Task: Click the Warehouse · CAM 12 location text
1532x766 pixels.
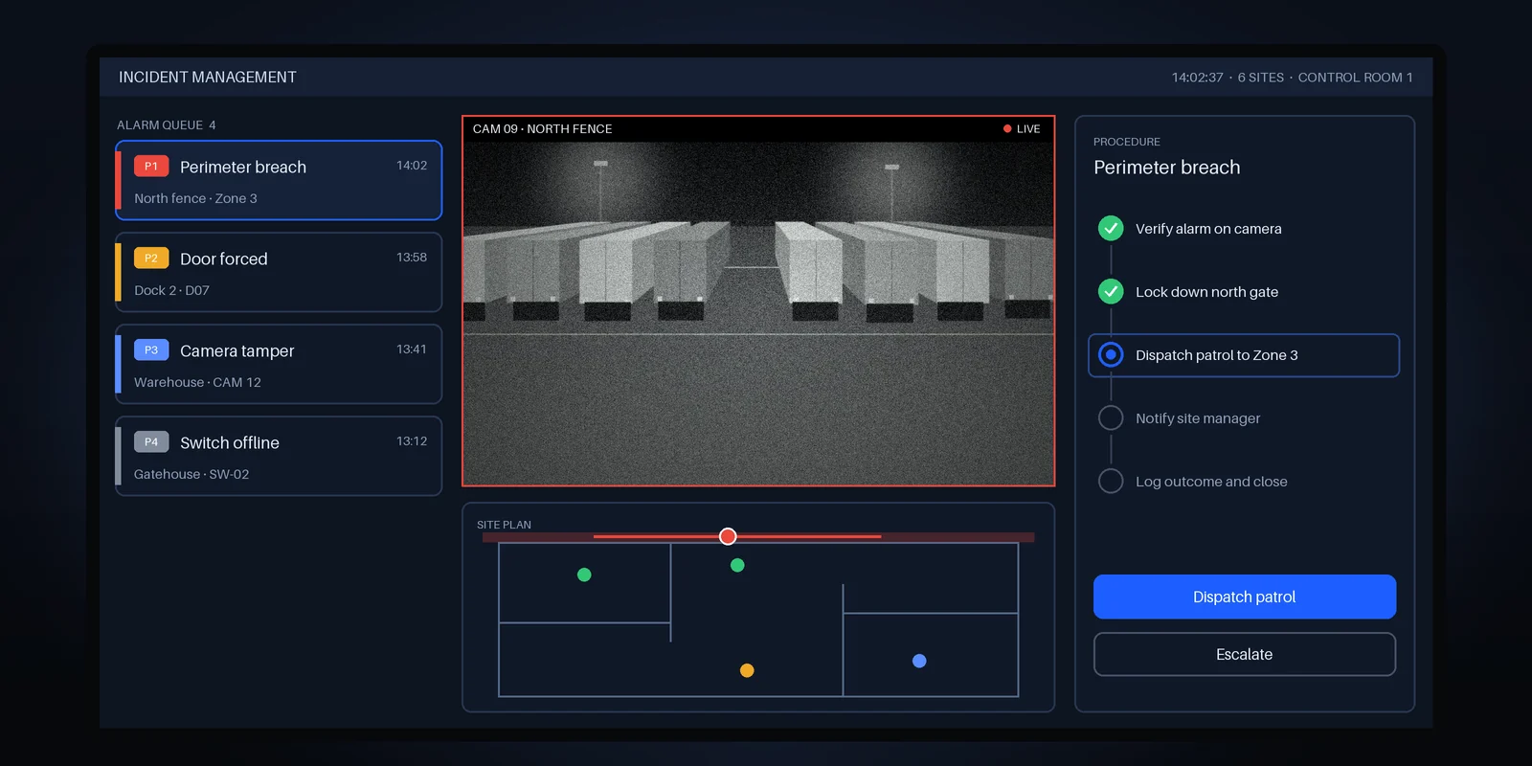Action: pyautogui.click(x=197, y=382)
